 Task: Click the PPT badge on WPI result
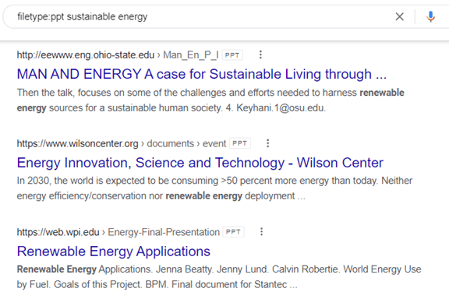(x=233, y=232)
